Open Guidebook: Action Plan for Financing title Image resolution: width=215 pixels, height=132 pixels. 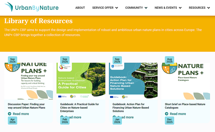131,108
